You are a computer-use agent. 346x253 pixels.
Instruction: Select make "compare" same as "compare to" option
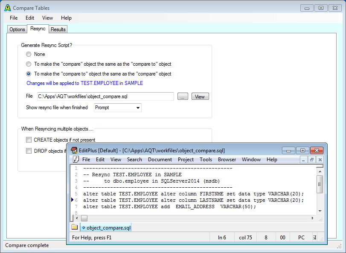click(29, 64)
